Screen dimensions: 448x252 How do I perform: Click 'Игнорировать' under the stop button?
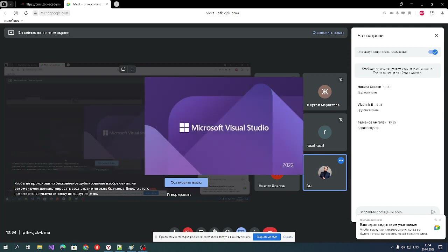click(x=179, y=194)
